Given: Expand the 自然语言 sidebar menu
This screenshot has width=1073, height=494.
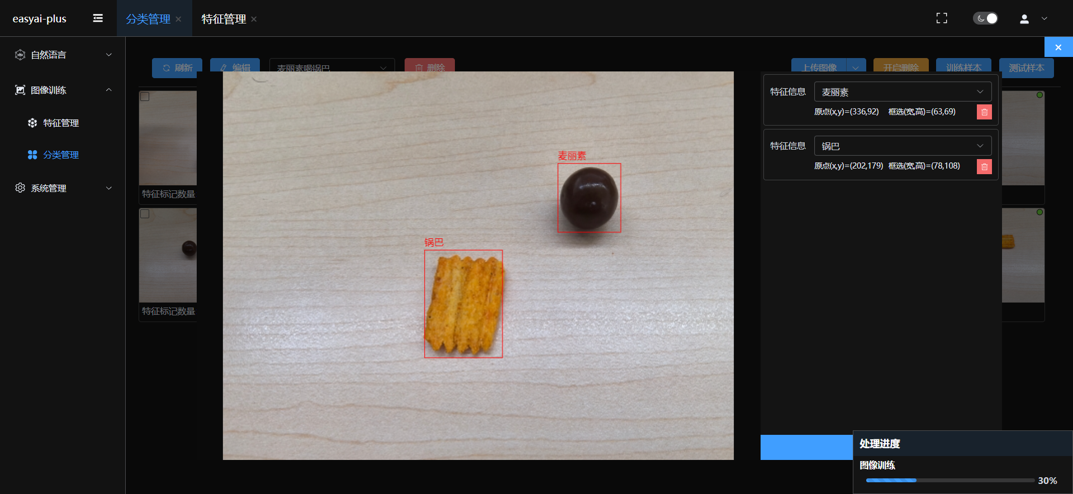Looking at the screenshot, I should tap(63, 55).
